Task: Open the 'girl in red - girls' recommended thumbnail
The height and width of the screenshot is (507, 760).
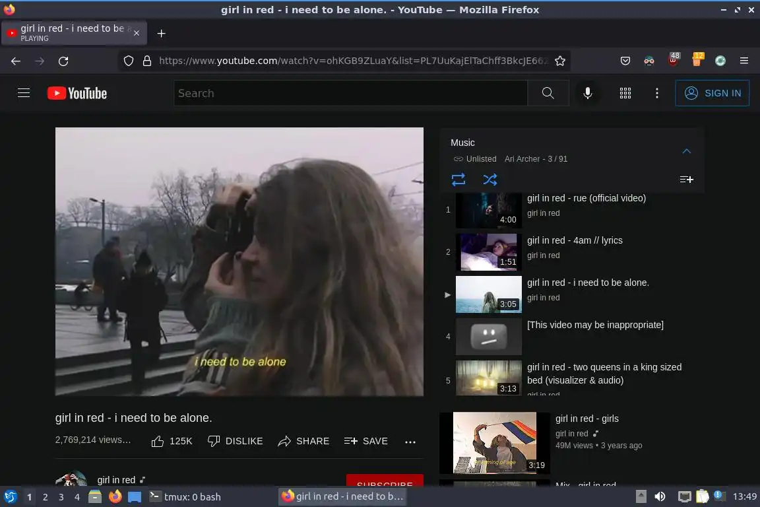Action: coord(494,442)
